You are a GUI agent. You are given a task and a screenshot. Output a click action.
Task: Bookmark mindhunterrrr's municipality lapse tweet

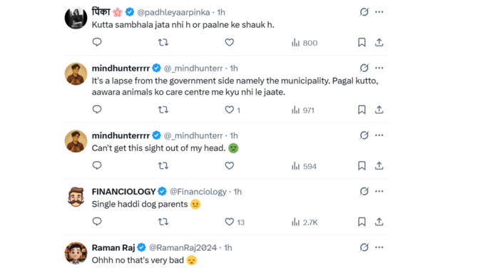362,110
